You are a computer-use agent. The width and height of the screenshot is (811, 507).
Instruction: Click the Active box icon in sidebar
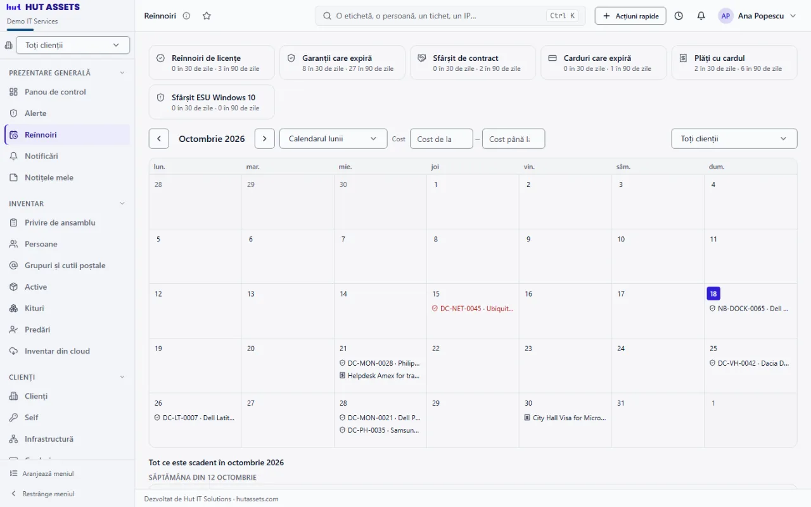pos(13,287)
